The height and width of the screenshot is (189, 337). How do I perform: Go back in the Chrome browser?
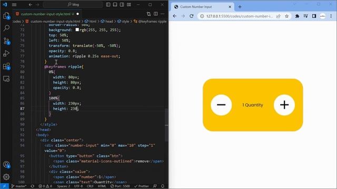coord(174,16)
